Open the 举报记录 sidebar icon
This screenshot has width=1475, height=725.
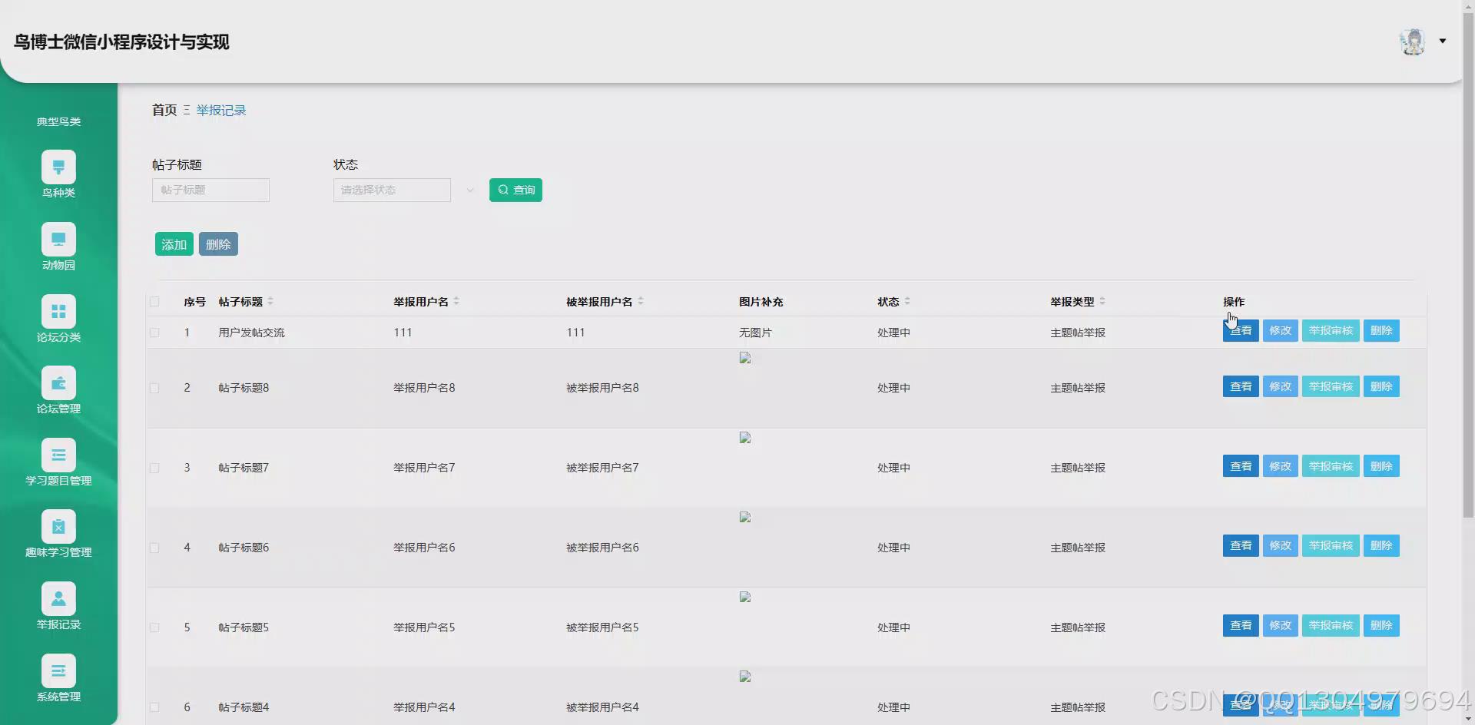pyautogui.click(x=58, y=599)
